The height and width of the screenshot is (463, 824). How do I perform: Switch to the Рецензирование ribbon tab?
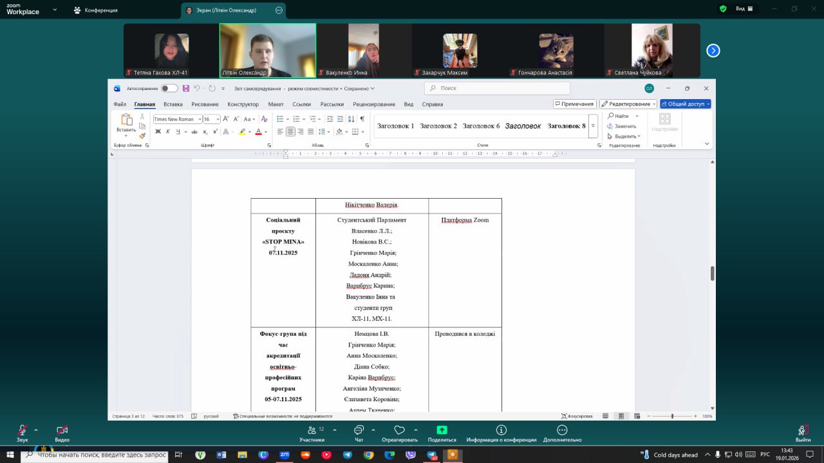pos(374,104)
